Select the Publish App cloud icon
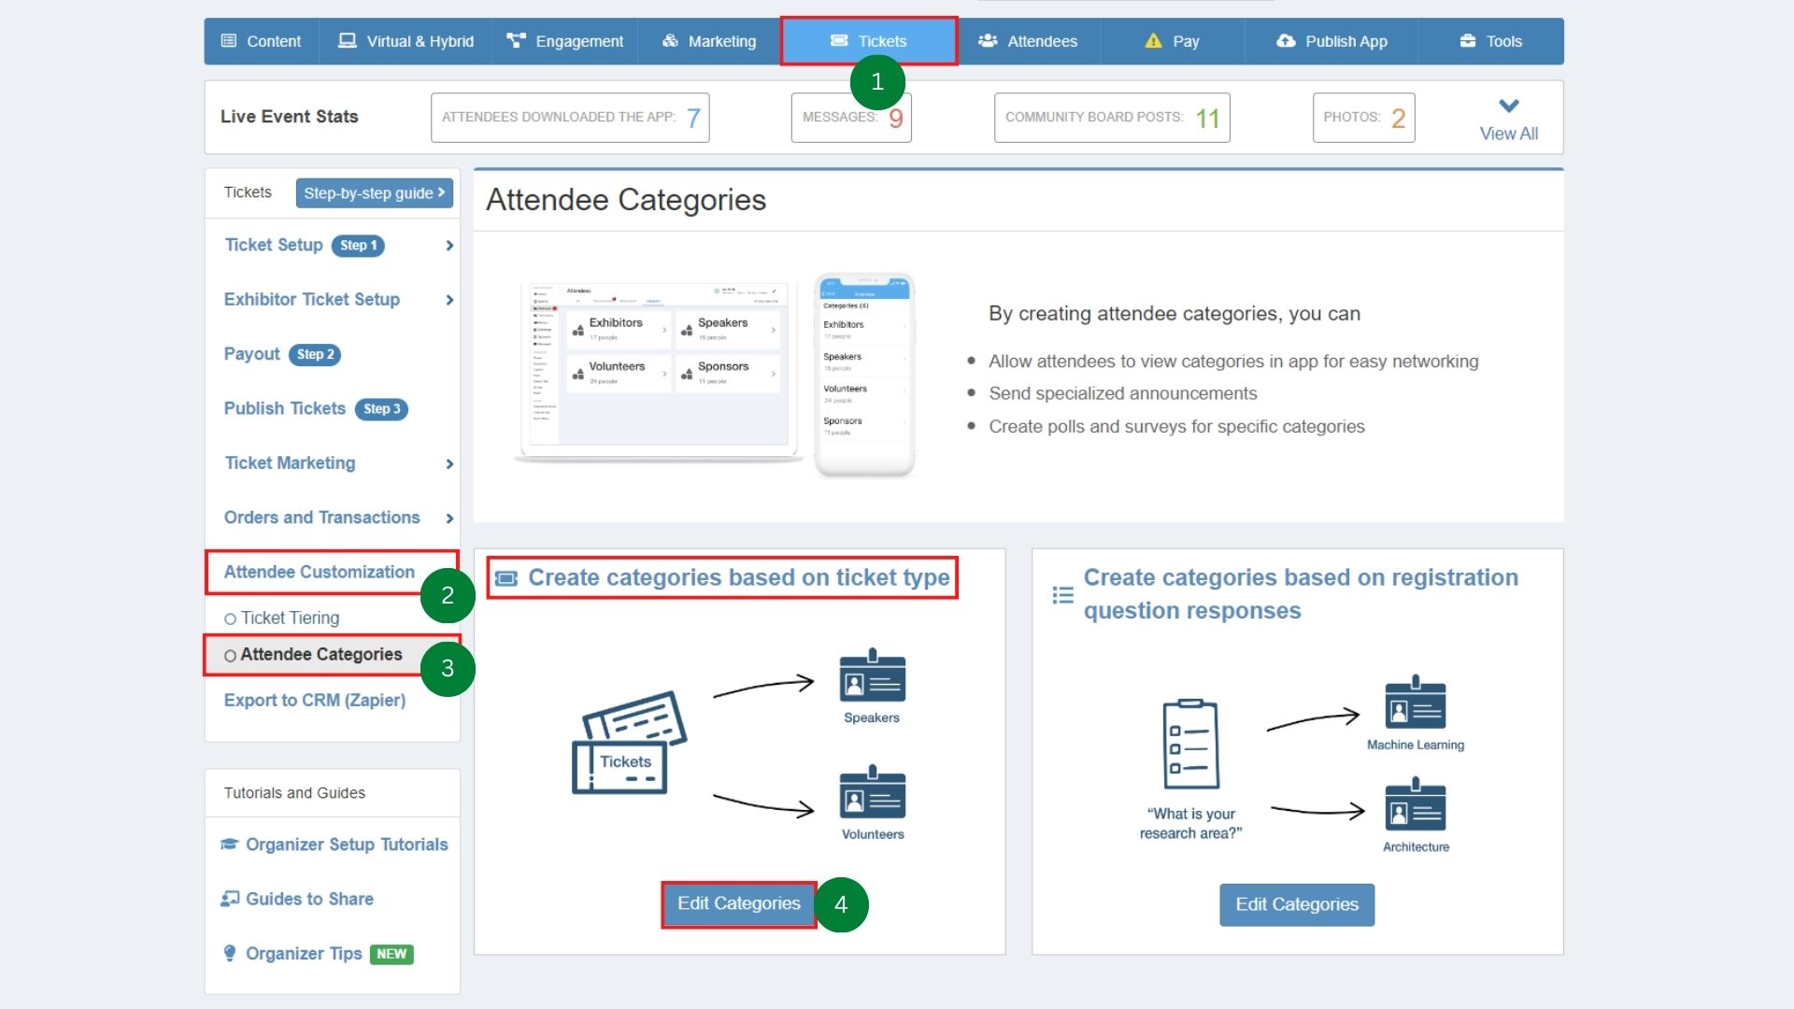 (x=1285, y=41)
